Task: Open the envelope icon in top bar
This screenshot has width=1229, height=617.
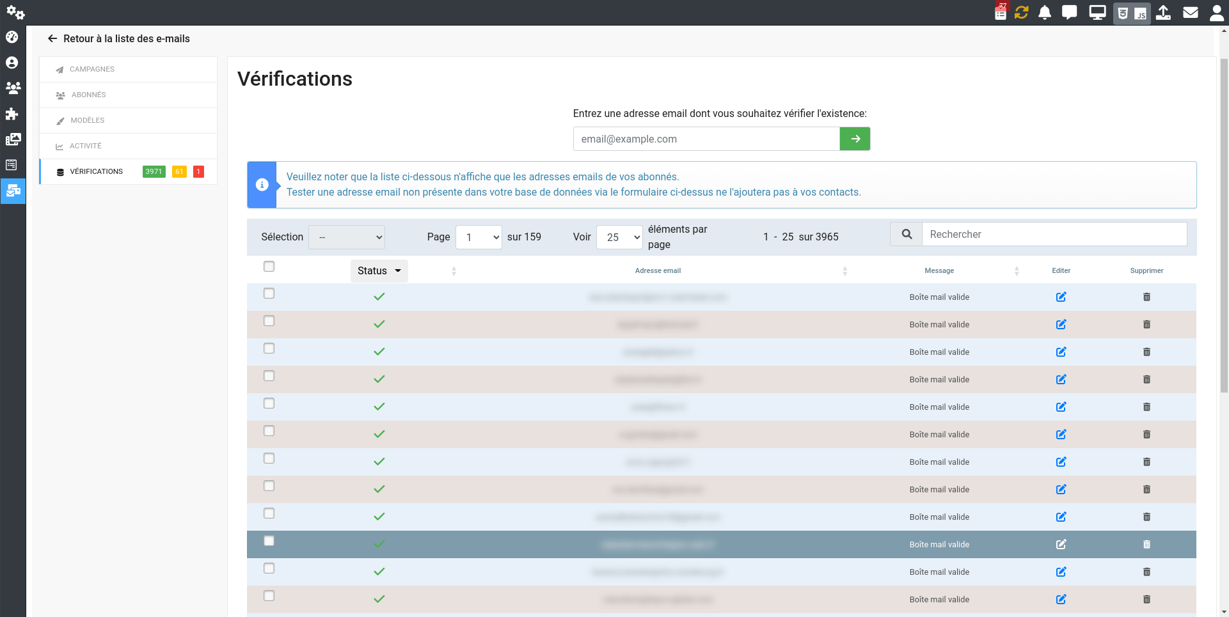Action: pyautogui.click(x=1191, y=12)
